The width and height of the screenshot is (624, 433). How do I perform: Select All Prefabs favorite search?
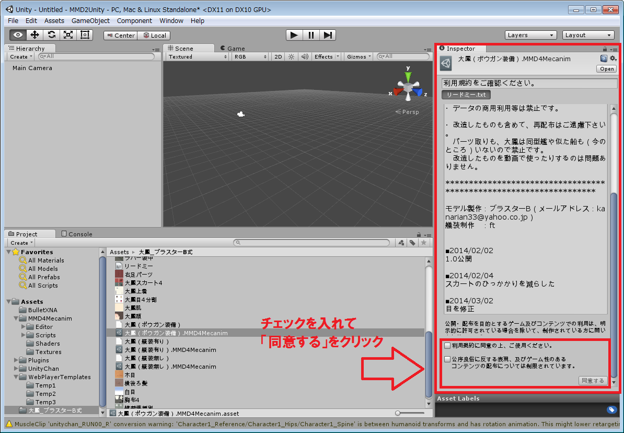tap(44, 277)
